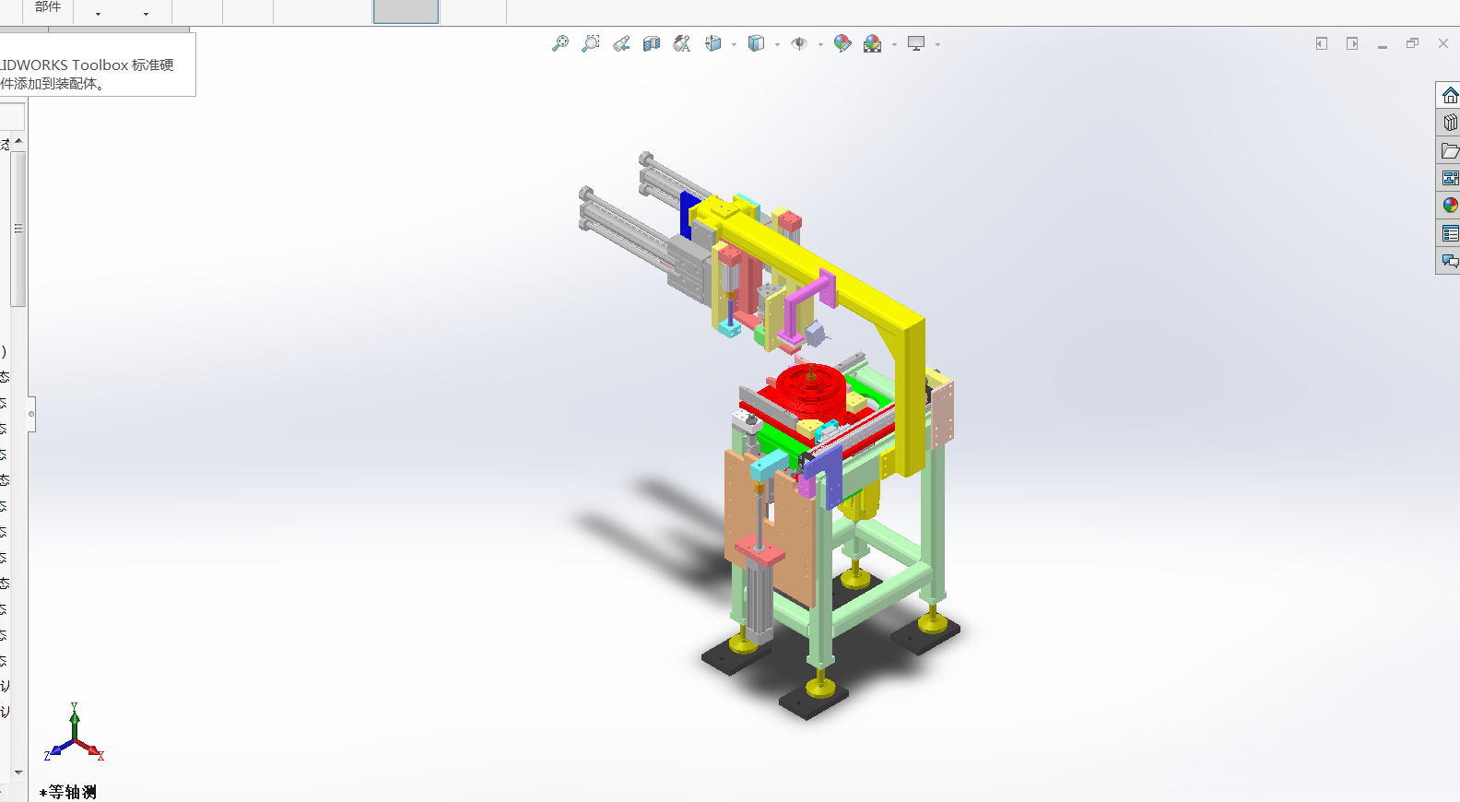Toggle the Section View tool
Screen dimensions: 1460x802
[652, 43]
